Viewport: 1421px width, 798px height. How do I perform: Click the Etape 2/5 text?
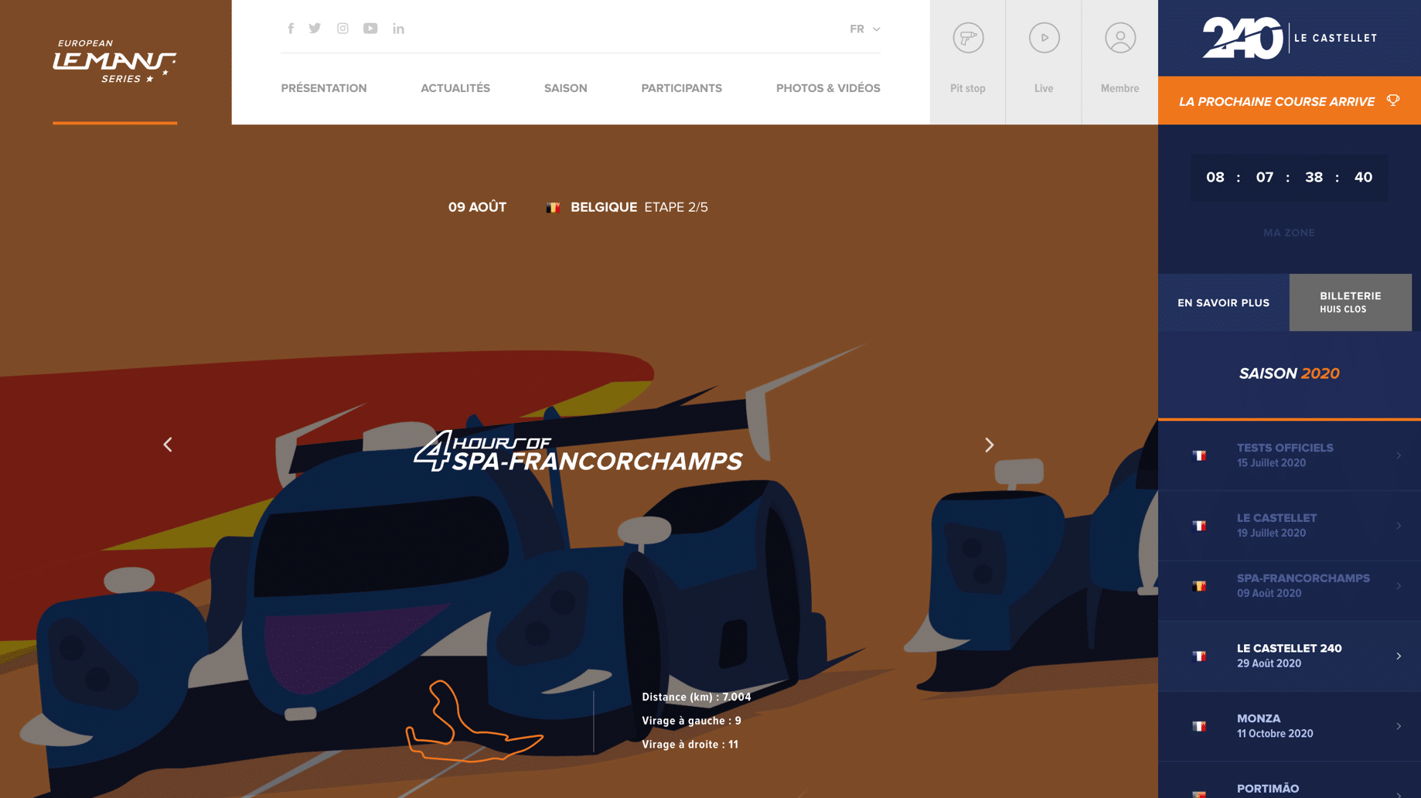point(676,207)
